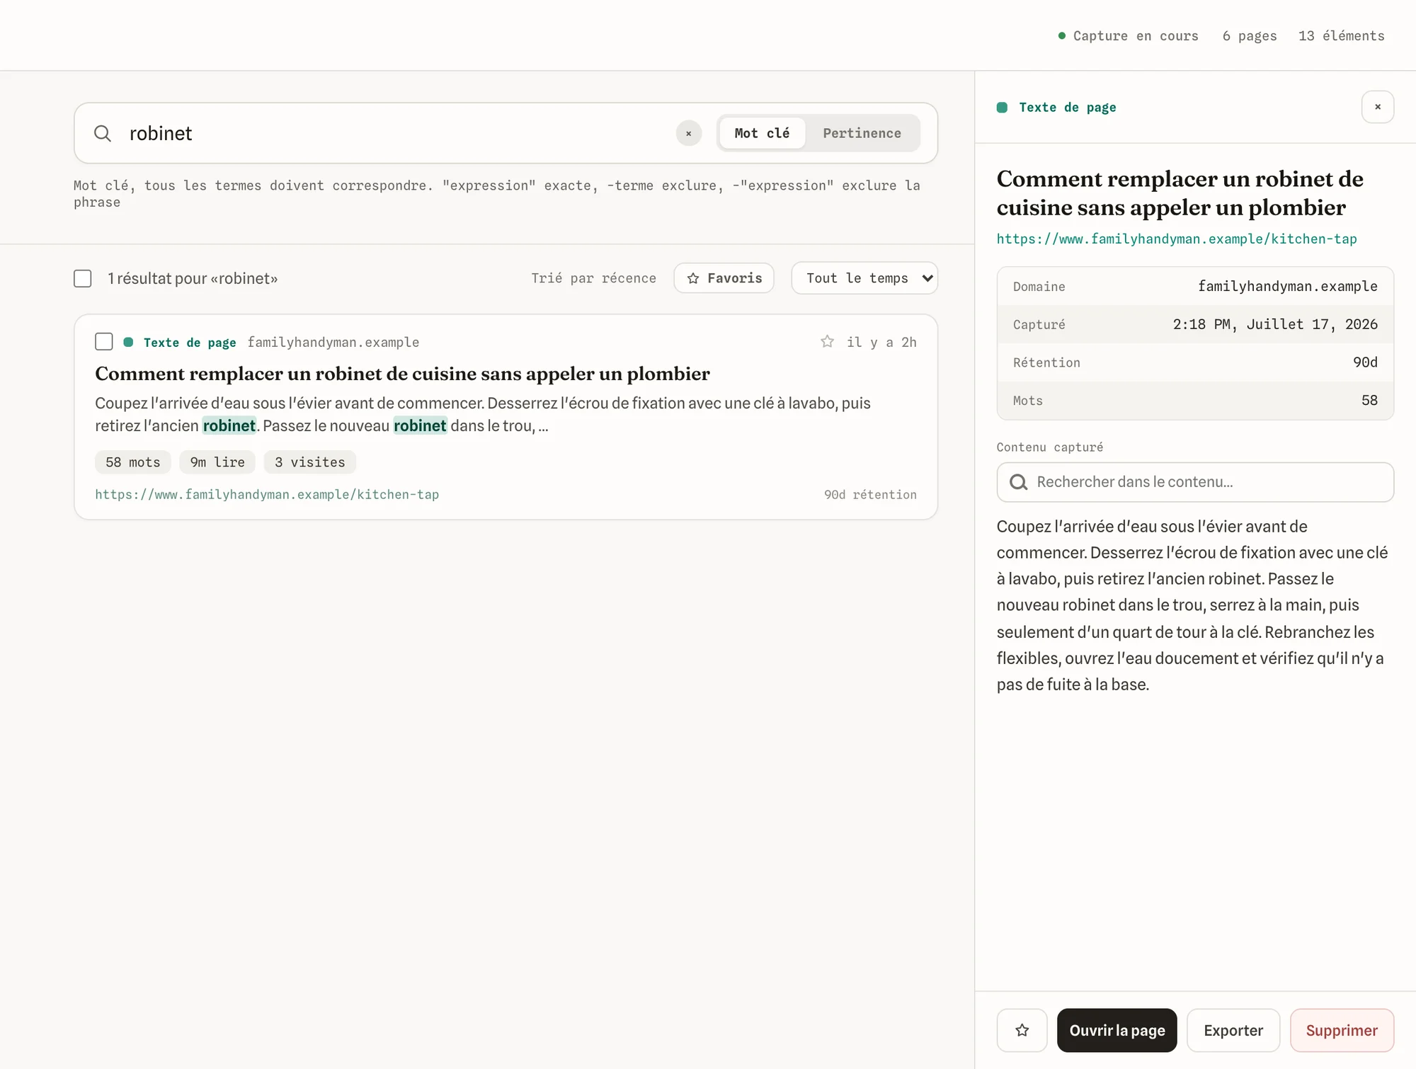Close the Texte de page detail panel
1416x1069 pixels.
coord(1377,107)
